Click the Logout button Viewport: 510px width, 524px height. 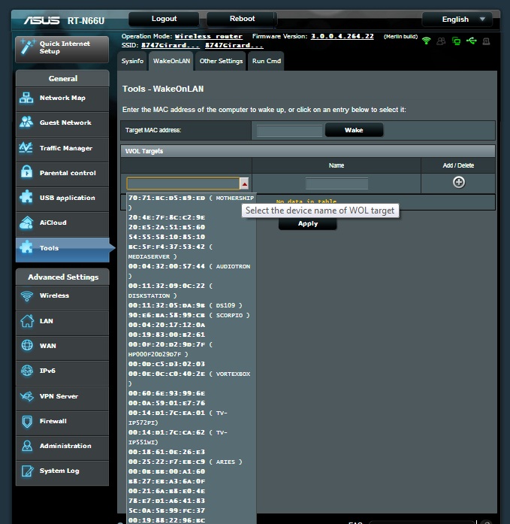point(164,19)
